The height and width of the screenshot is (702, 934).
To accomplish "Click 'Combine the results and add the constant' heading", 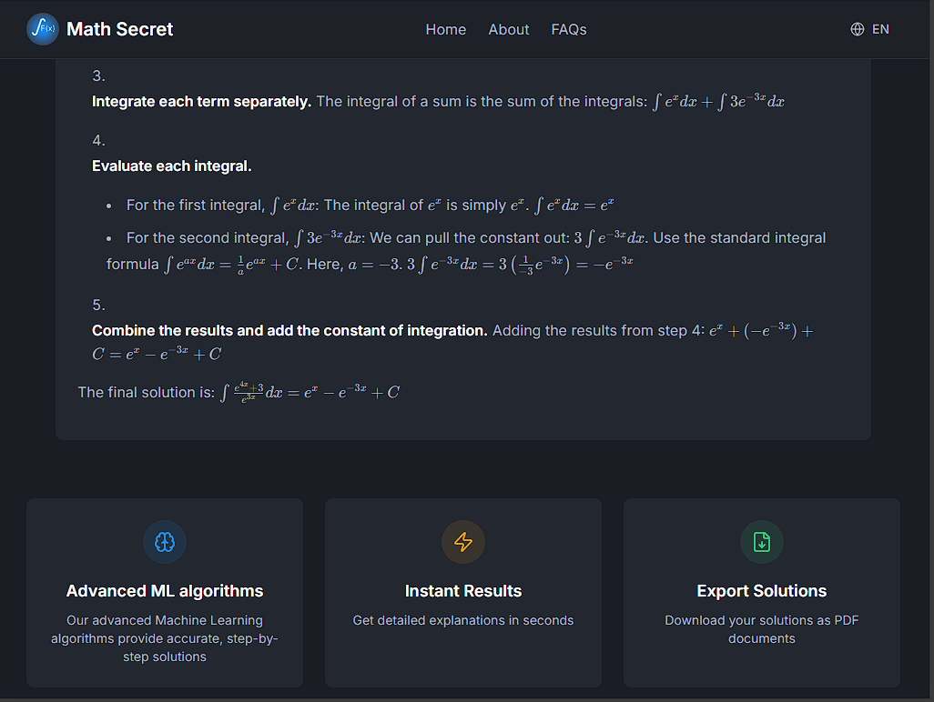I will click(x=289, y=331).
